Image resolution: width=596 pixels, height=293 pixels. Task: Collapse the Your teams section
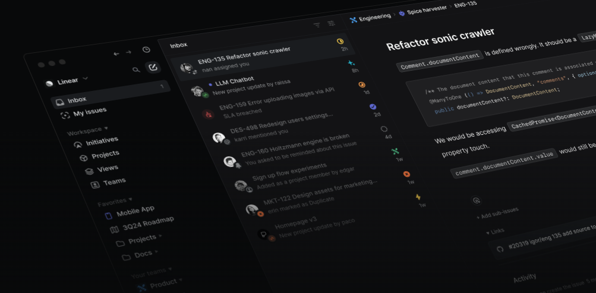pyautogui.click(x=152, y=272)
